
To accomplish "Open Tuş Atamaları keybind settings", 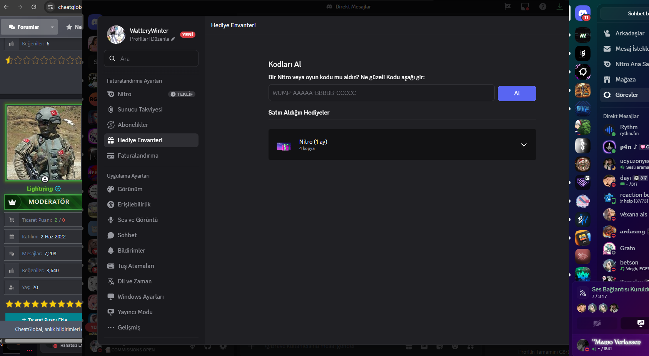I will point(151,266).
